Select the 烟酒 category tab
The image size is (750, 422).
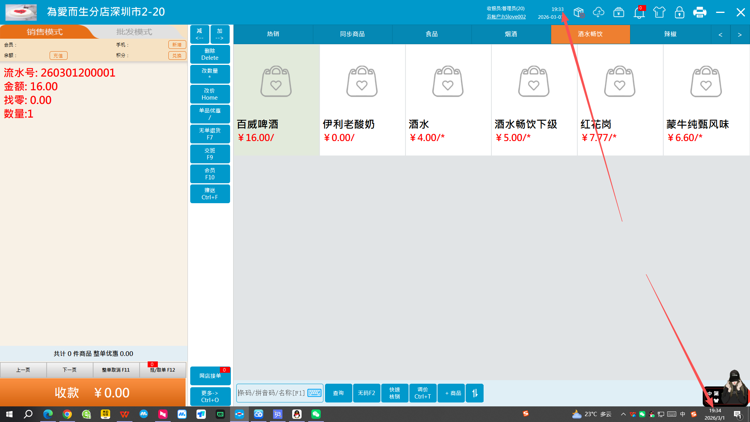click(x=511, y=34)
